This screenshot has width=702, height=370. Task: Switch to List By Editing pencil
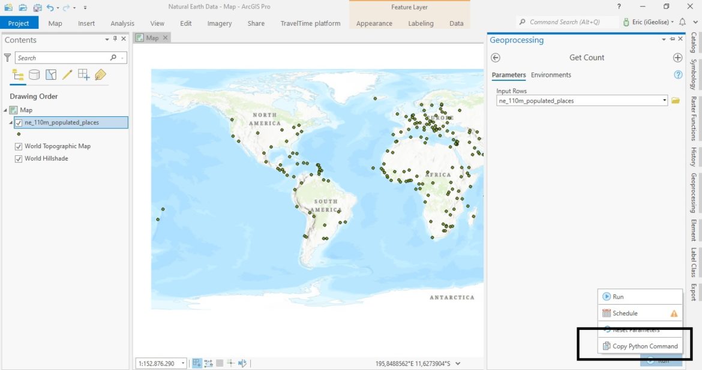point(67,74)
